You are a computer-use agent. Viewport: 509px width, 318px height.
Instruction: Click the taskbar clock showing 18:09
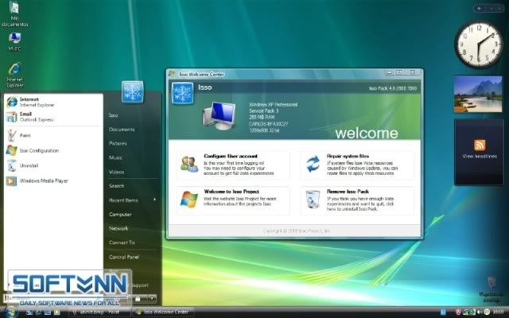pos(498,312)
